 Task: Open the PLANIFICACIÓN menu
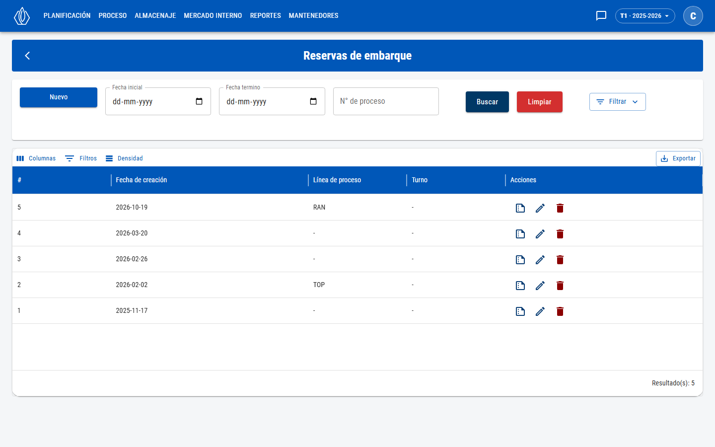point(67,16)
